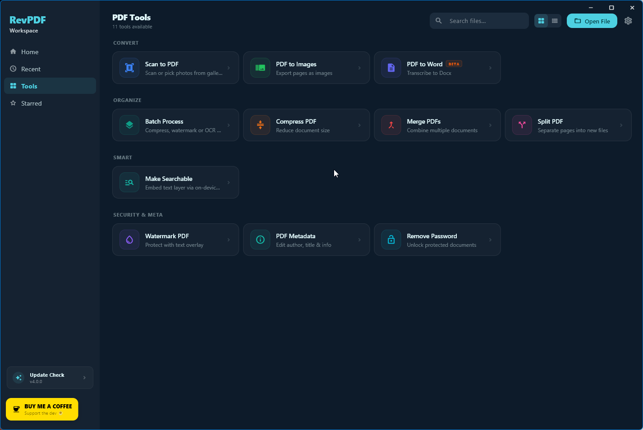
Task: Click the PDF to Word document icon
Action: [391, 68]
